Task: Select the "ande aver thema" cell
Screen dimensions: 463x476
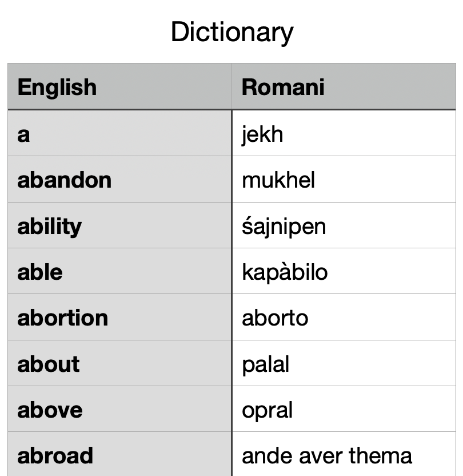Action: [x=343, y=455]
